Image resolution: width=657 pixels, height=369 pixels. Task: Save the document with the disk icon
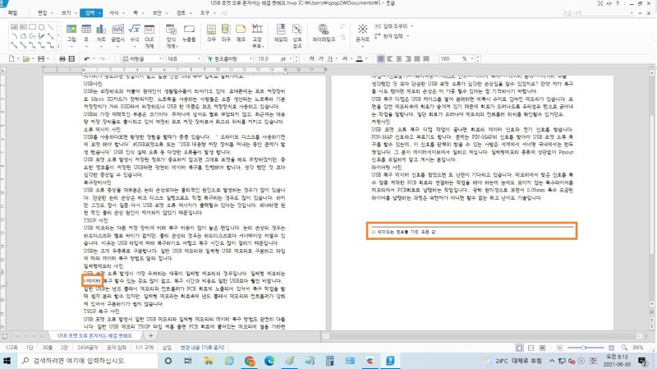point(41,58)
